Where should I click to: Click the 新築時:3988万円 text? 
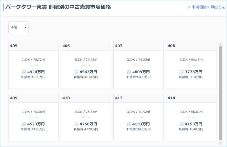pyautogui.click(x=138, y=129)
